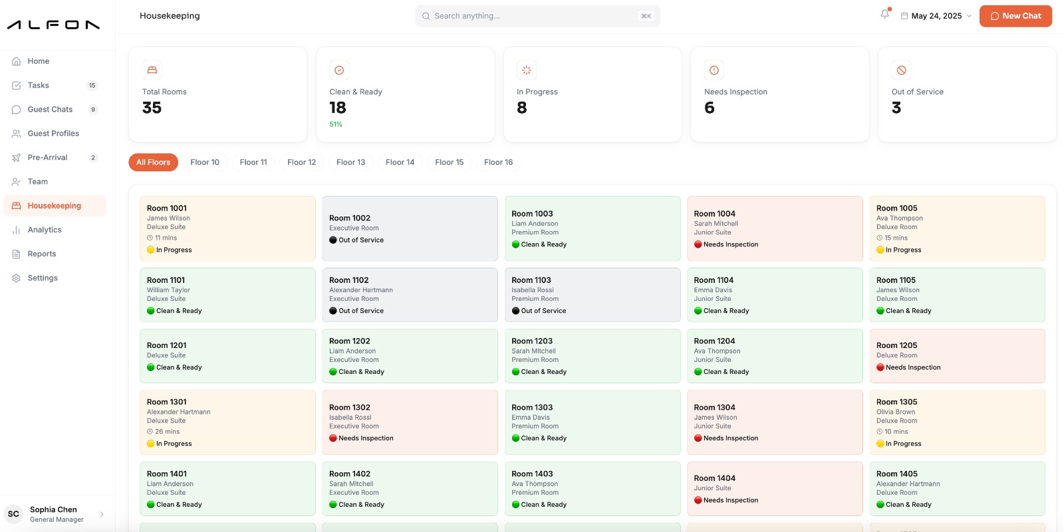Expand the May 24, 2025 date dropdown

pos(936,16)
